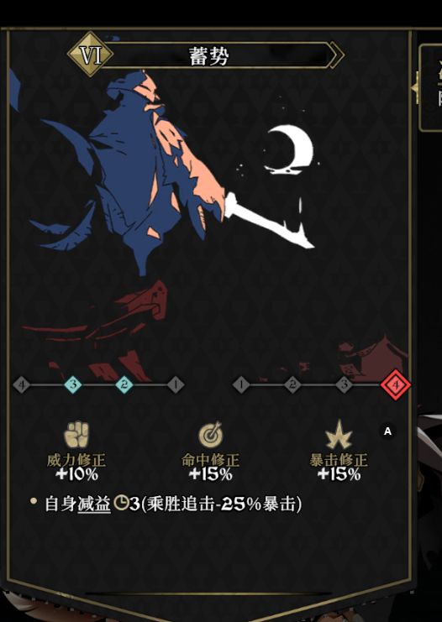Open the underlined 减益 debuff link
442x622 pixels.
coord(94,504)
